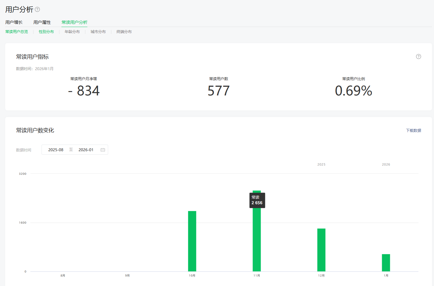
Task: Click the help icon beside 用户分析 title
Action: coord(37,9)
